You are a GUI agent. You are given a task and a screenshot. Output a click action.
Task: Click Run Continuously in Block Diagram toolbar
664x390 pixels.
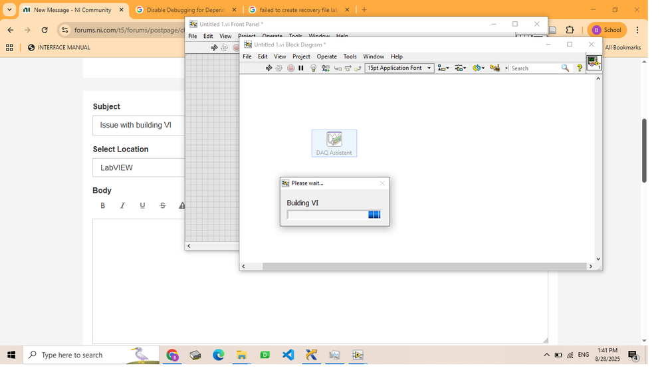(278, 68)
